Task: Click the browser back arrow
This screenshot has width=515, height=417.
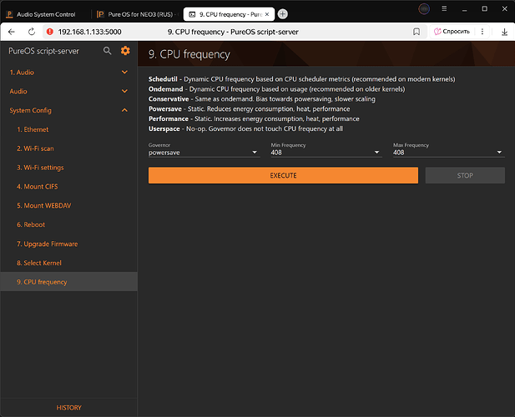Action: (x=12, y=32)
